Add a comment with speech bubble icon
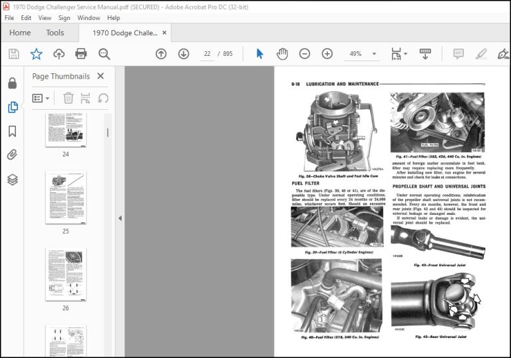This screenshot has width=511, height=358. (458, 54)
